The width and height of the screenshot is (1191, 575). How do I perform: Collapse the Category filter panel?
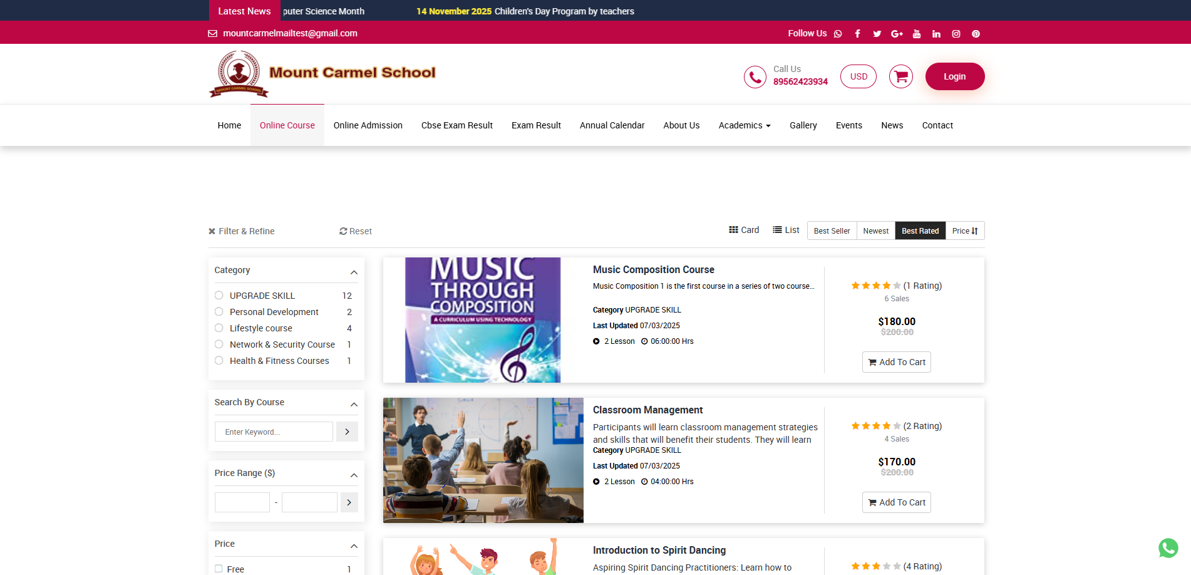[354, 272]
